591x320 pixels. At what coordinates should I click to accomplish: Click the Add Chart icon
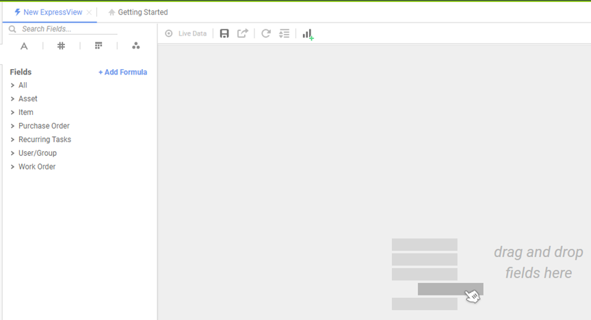click(308, 34)
